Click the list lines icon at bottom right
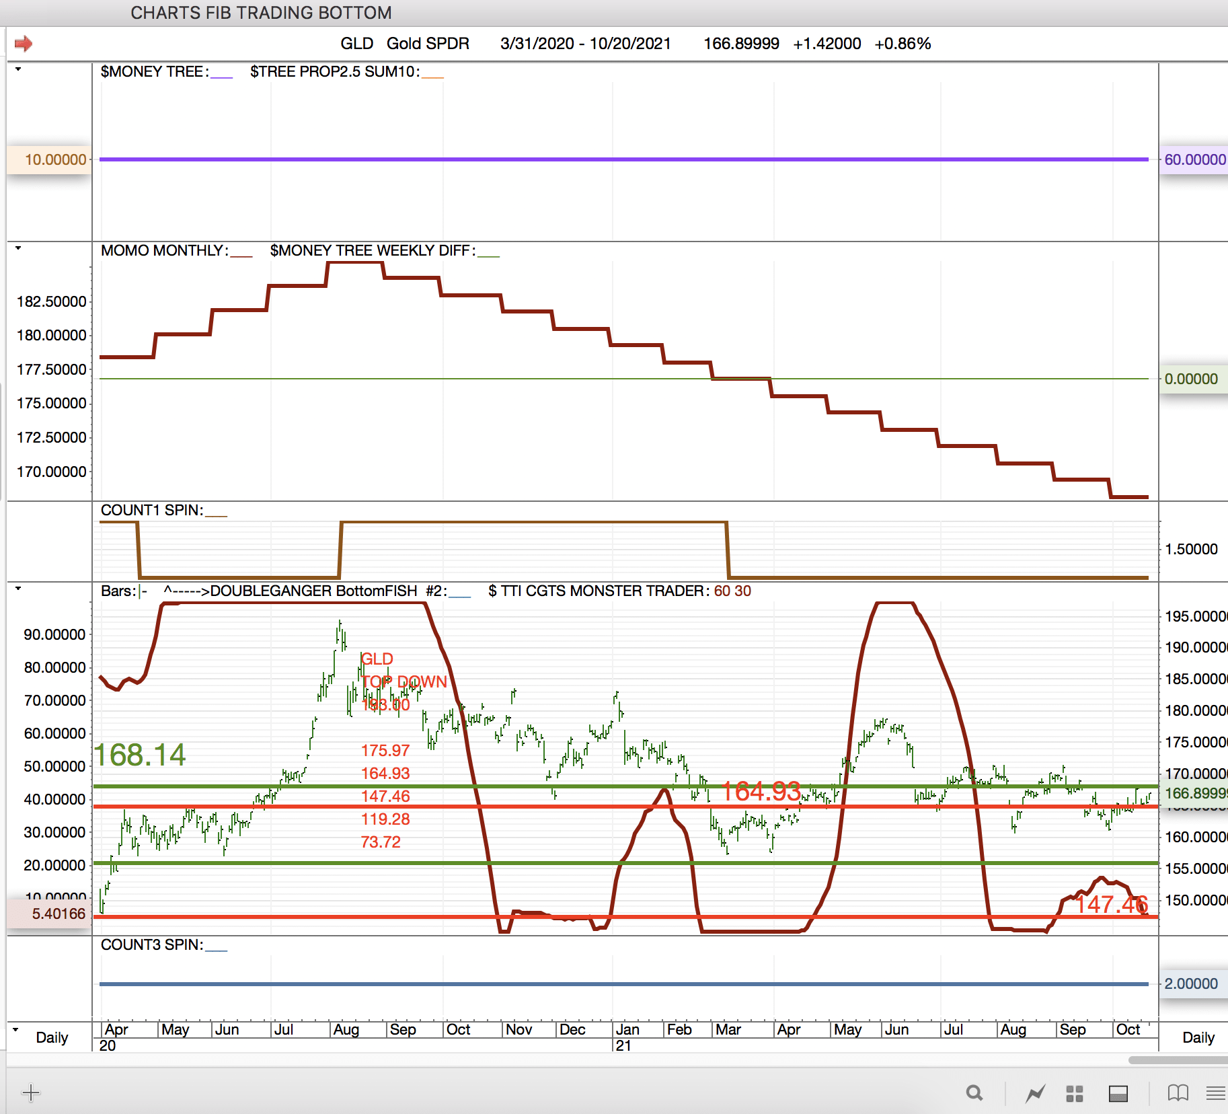Viewport: 1228px width, 1114px height. (1216, 1093)
